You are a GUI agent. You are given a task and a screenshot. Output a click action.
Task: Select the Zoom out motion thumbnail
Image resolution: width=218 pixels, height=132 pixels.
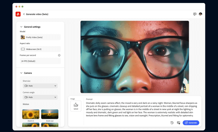(x=50, y=114)
